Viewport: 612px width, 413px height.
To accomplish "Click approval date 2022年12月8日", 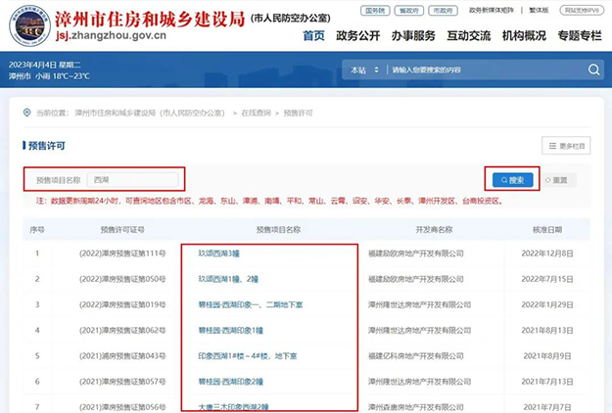I will 547,253.
